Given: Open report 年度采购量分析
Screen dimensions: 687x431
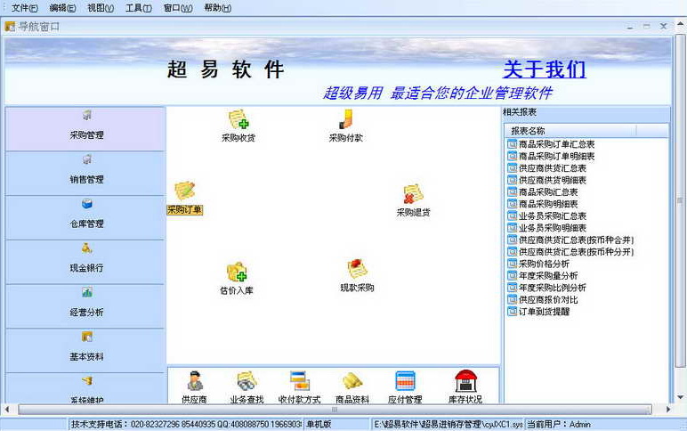Looking at the screenshot, I should [x=548, y=275].
